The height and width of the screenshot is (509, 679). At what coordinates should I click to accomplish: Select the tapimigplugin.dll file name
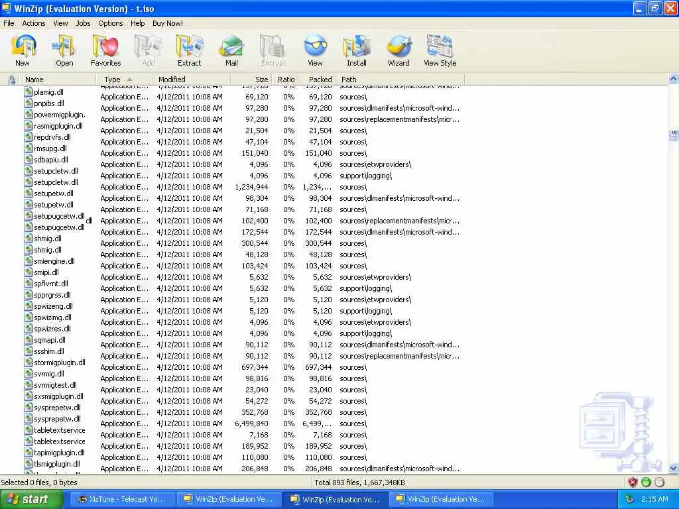click(59, 452)
